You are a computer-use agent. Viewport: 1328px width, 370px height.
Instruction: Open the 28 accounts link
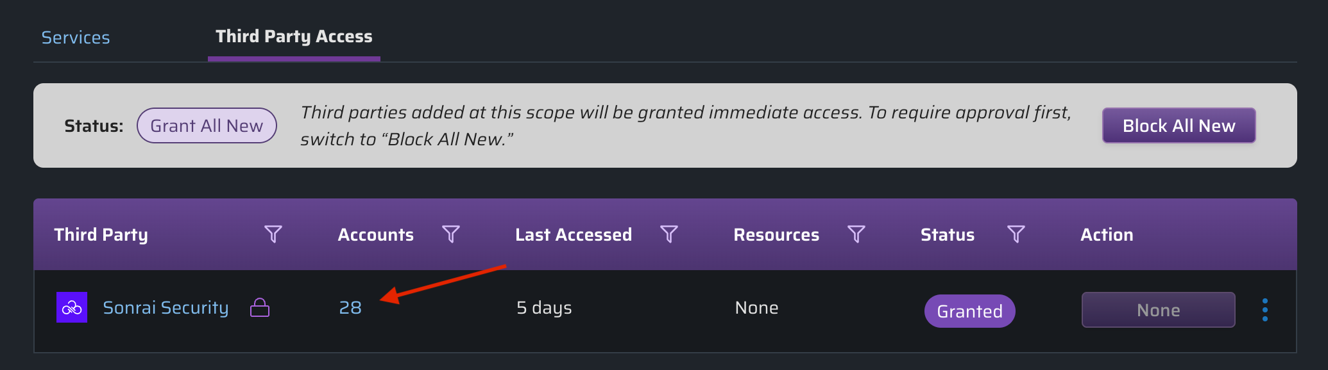coord(350,308)
